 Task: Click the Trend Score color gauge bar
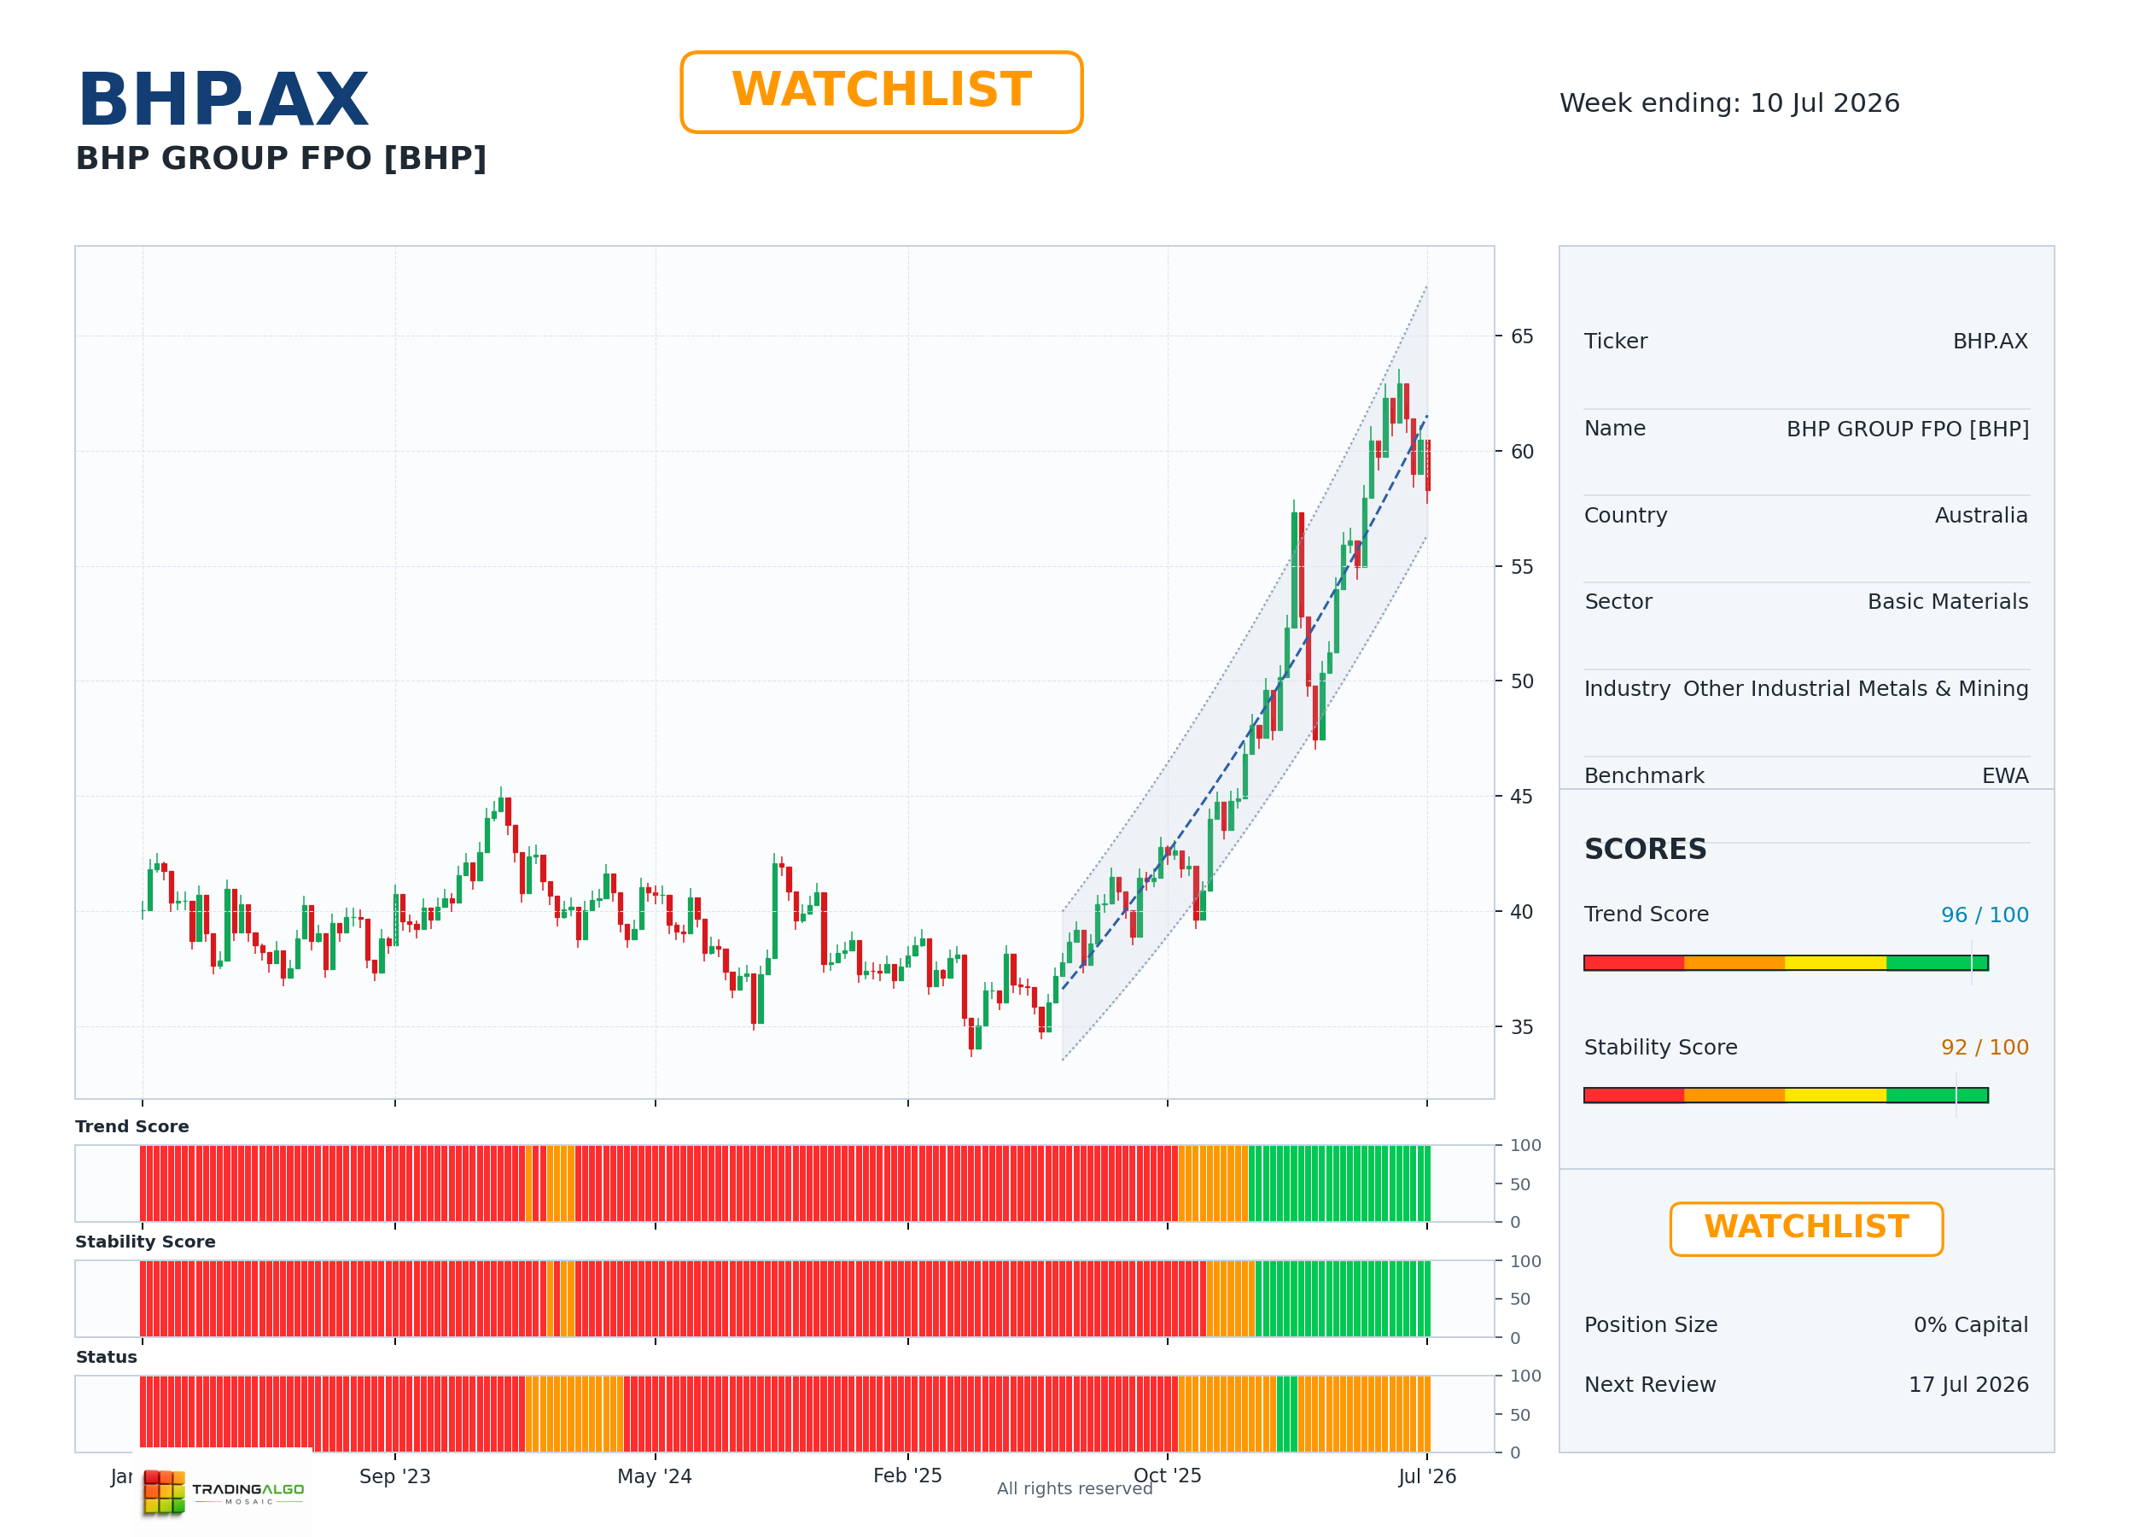[1786, 962]
